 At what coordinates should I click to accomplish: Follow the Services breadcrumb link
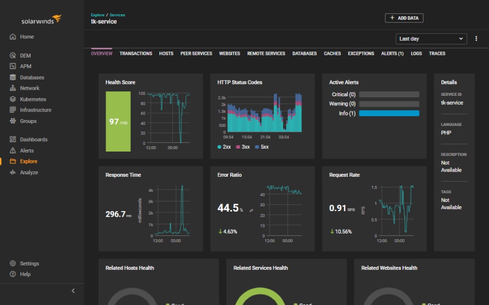pyautogui.click(x=117, y=15)
